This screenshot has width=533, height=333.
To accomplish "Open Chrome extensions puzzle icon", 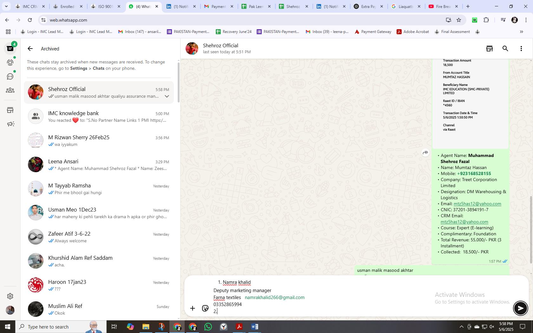I will pos(486,20).
